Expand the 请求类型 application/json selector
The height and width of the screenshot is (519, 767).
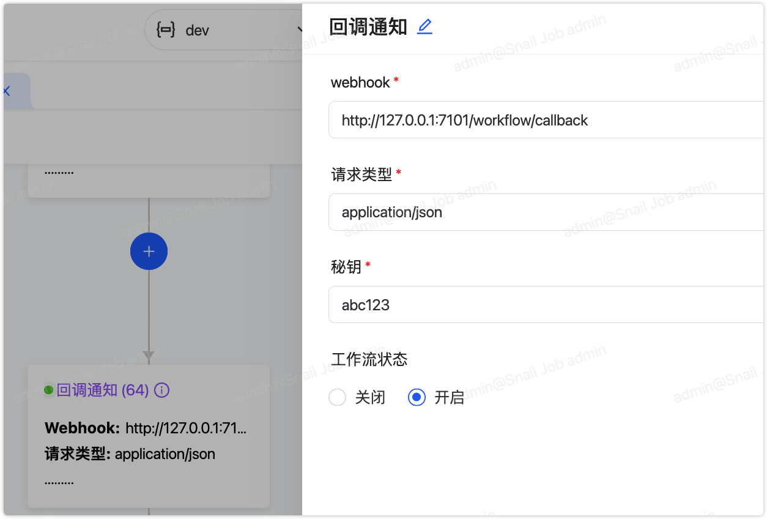546,212
